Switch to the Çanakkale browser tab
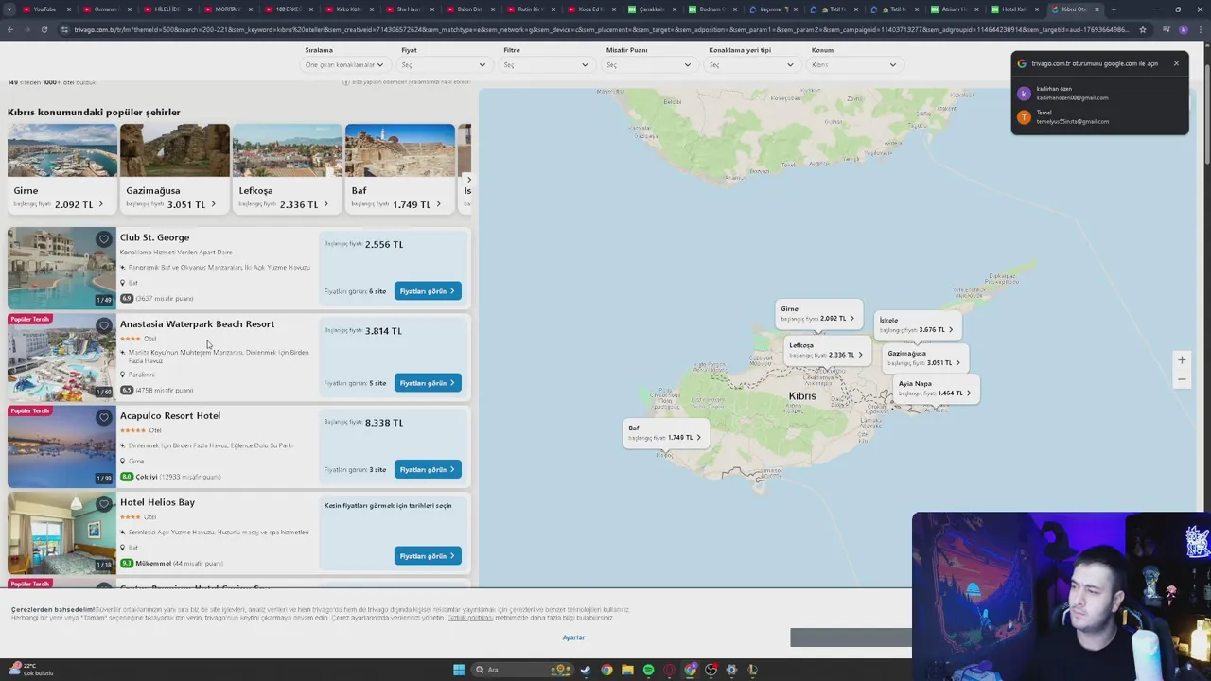1211x681 pixels. click(651, 9)
